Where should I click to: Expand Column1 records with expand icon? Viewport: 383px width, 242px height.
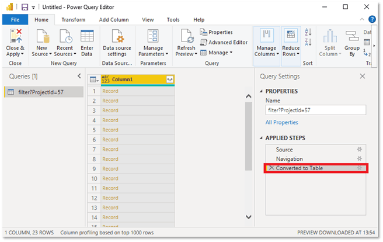pyautogui.click(x=170, y=79)
